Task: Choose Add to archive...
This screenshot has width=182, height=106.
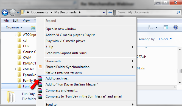Action: pyautogui.click(x=86, y=78)
